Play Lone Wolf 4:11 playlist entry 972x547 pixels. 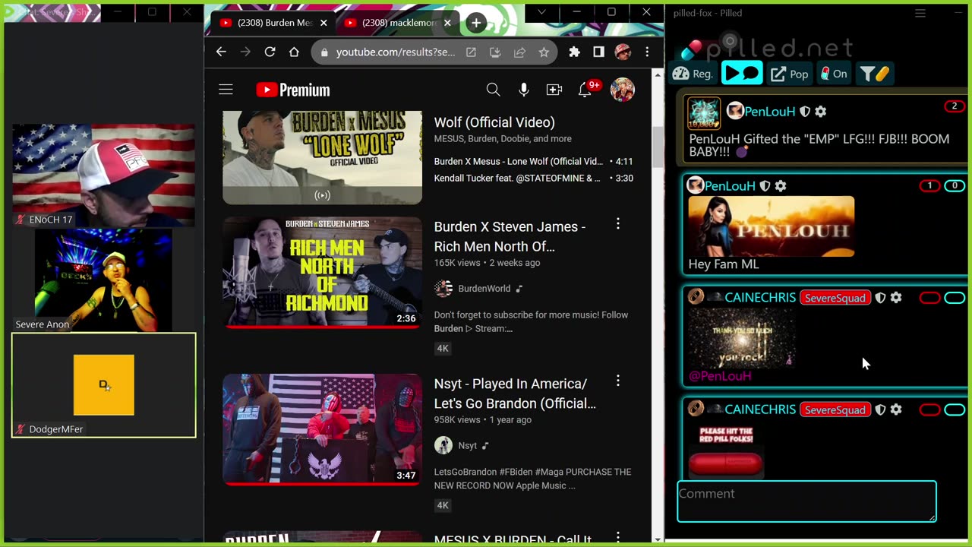(x=533, y=161)
